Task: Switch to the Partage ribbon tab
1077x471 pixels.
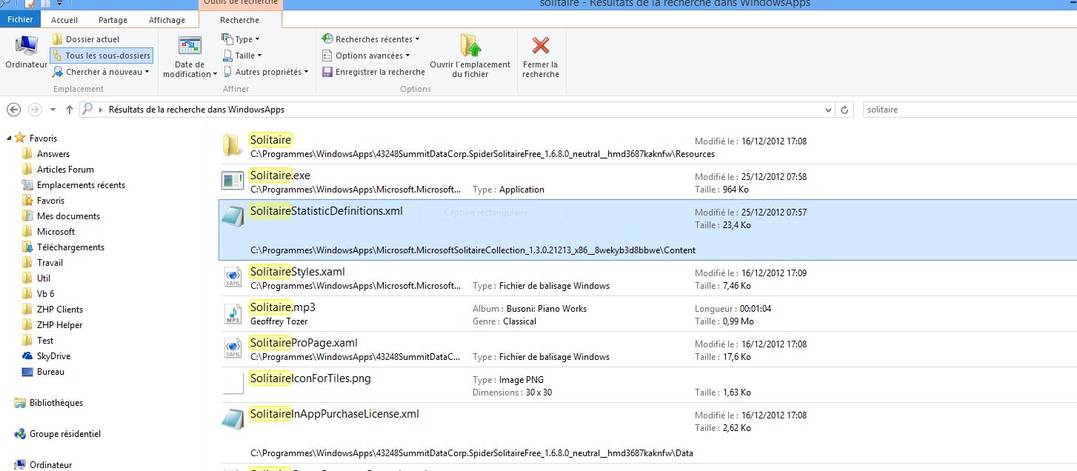Action: click(113, 20)
